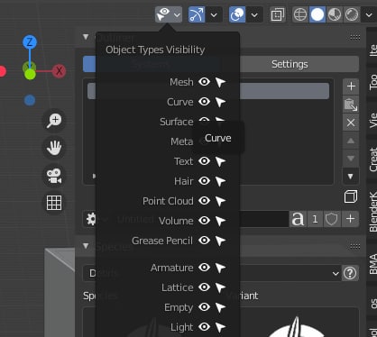Click the letter 'a' icon button
Viewport: 377px width, 337px height.
pos(298,219)
